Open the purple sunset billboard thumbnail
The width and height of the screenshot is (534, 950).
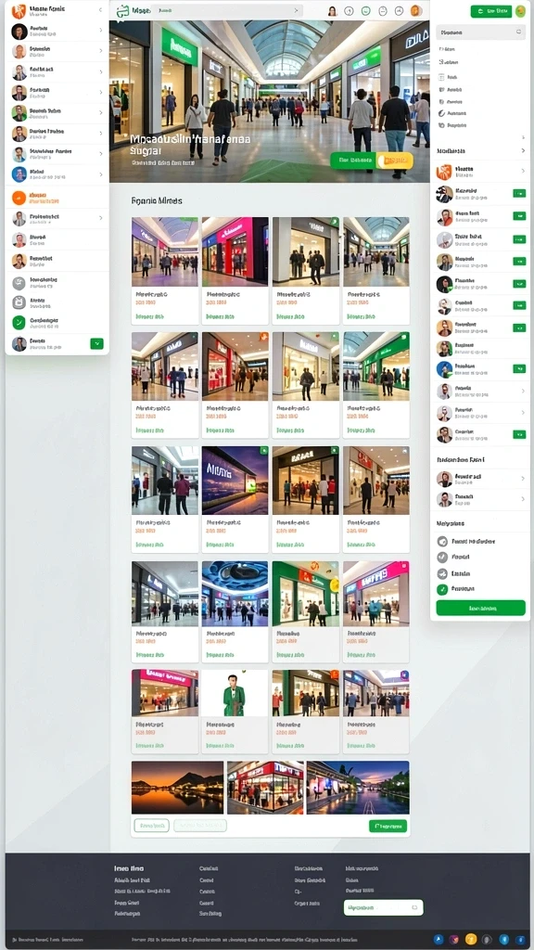pos(235,481)
